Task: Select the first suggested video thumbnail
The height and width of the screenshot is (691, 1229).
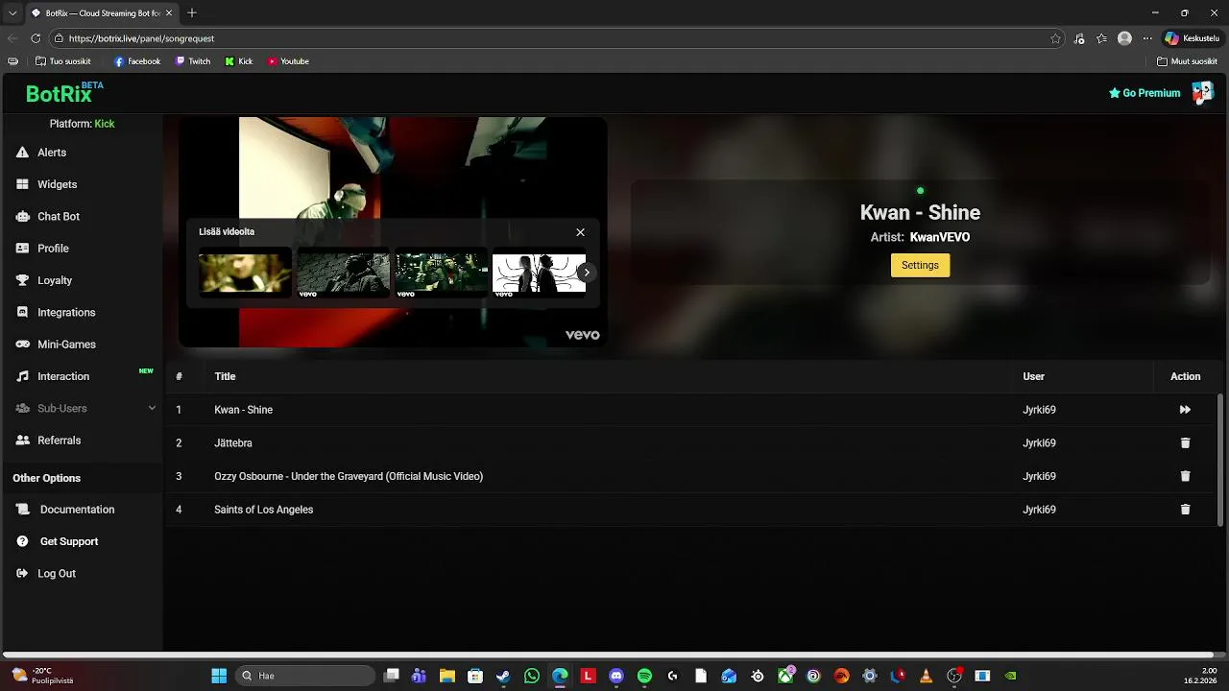Action: [x=245, y=273]
